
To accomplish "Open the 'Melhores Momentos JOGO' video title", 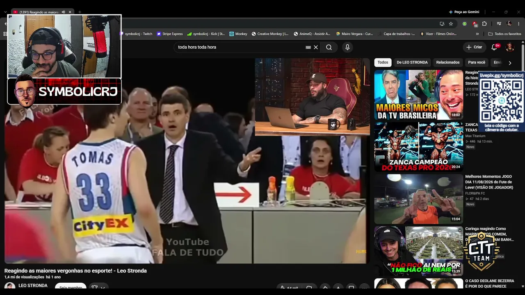I will pos(489,182).
